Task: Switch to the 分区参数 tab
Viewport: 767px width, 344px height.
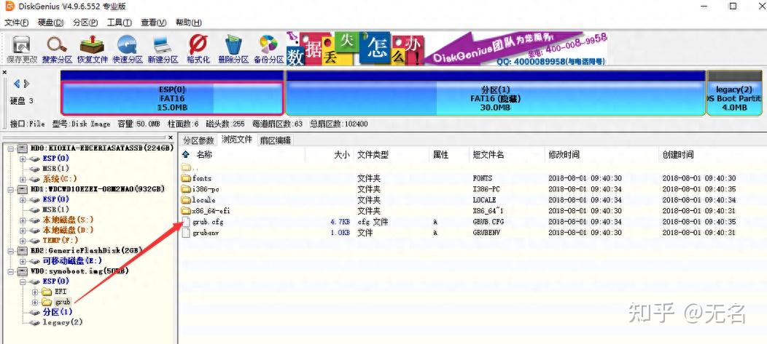Action: click(x=198, y=140)
